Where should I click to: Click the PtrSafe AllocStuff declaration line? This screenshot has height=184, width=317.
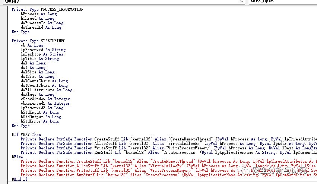pos(169,143)
